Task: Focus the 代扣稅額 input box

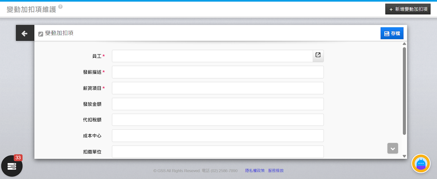Action: click(218, 120)
